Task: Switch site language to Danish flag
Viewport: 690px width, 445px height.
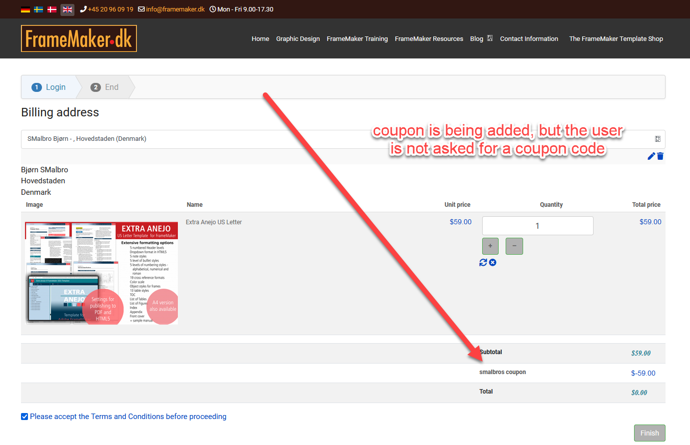Action: click(x=52, y=9)
